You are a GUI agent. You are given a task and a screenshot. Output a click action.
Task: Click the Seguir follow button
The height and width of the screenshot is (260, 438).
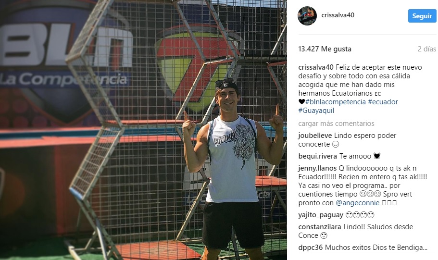tap(422, 16)
